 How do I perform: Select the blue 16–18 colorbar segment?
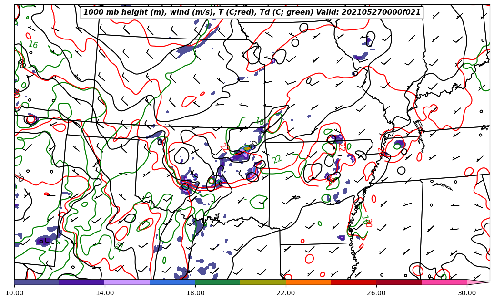[172, 282]
